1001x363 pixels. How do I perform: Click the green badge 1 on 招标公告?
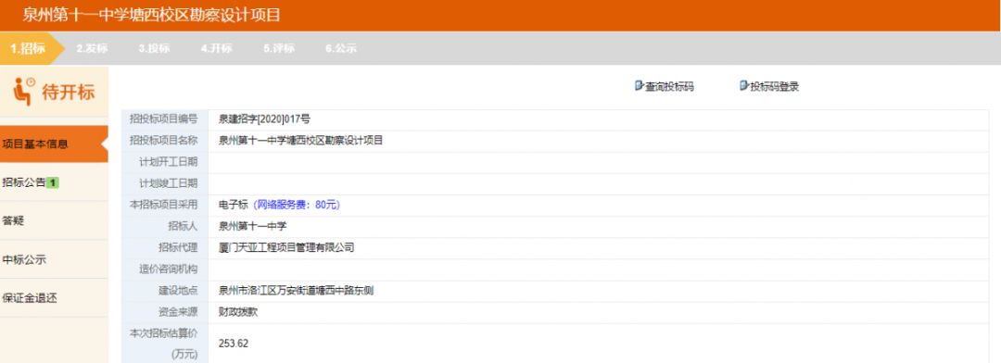point(53,183)
